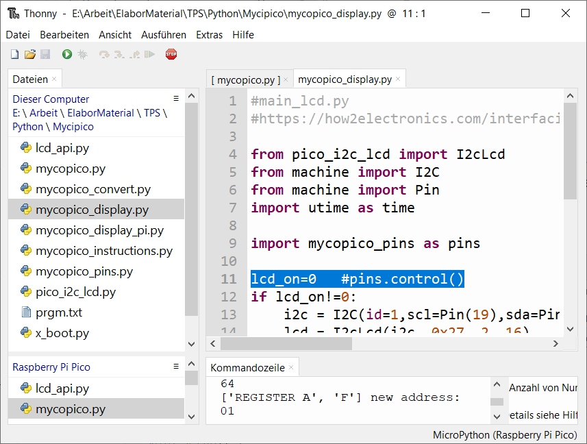
Task: Click the Save disk icon
Action: 45,54
